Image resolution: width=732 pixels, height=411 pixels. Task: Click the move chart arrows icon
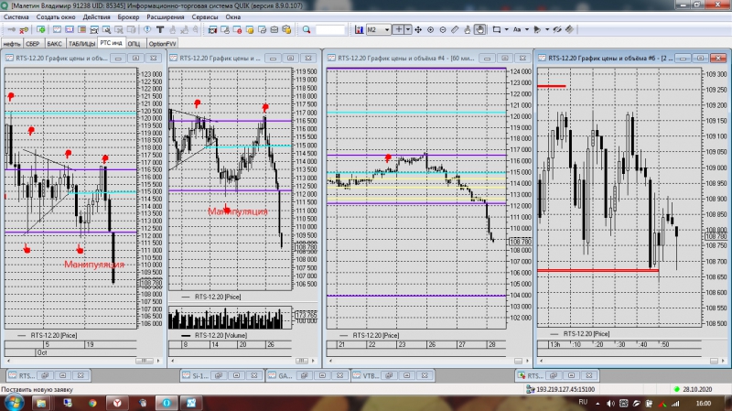(419, 29)
